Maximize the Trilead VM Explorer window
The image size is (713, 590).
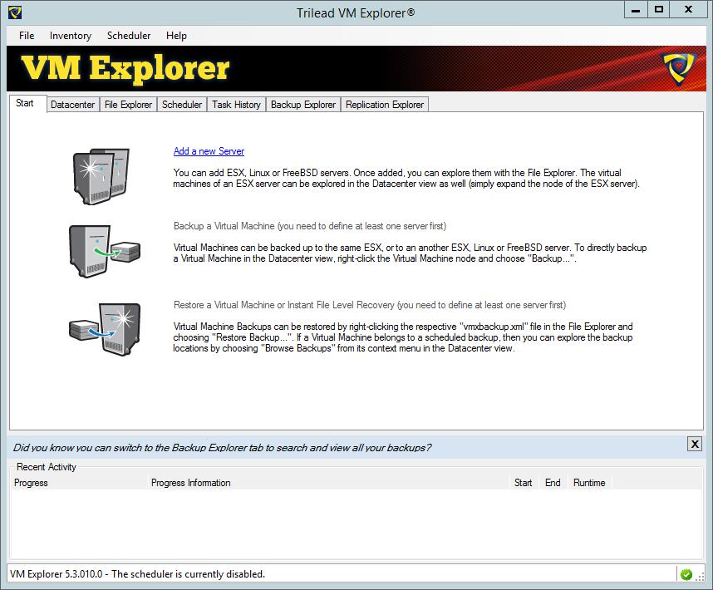click(658, 10)
